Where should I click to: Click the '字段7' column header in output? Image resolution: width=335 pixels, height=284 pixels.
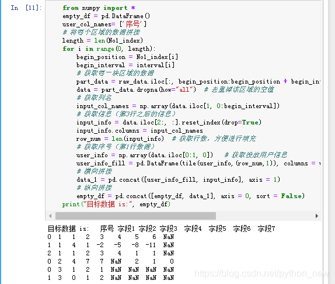[266, 228]
